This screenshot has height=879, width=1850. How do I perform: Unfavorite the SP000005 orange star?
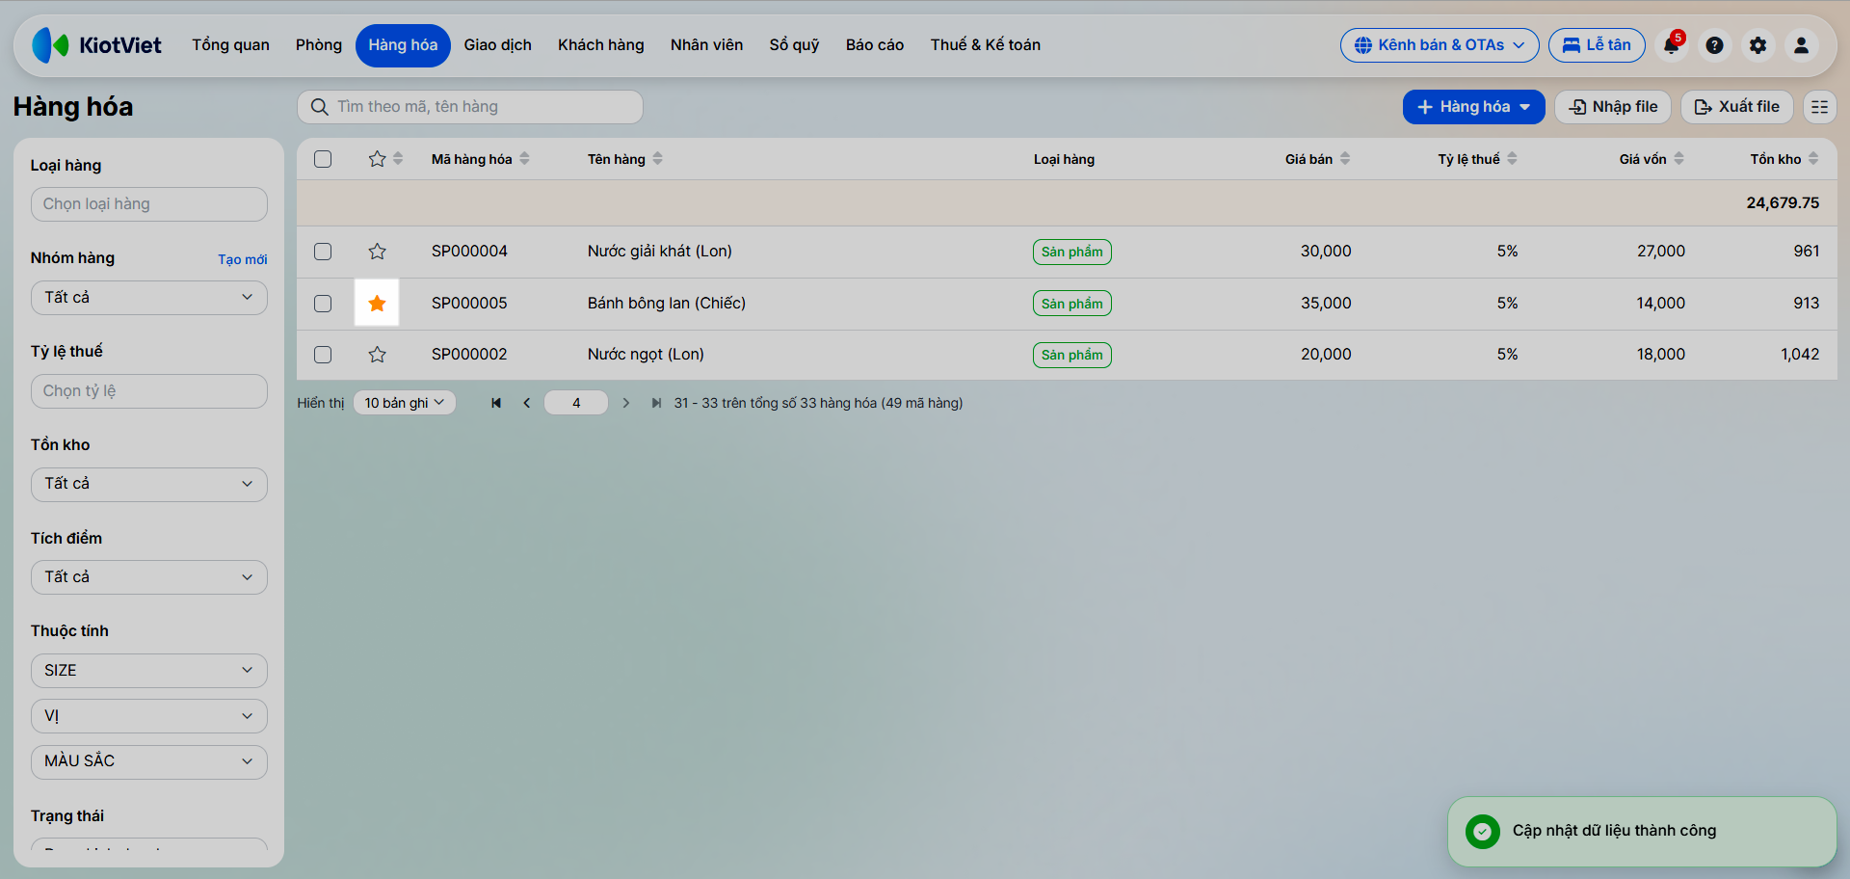377,304
